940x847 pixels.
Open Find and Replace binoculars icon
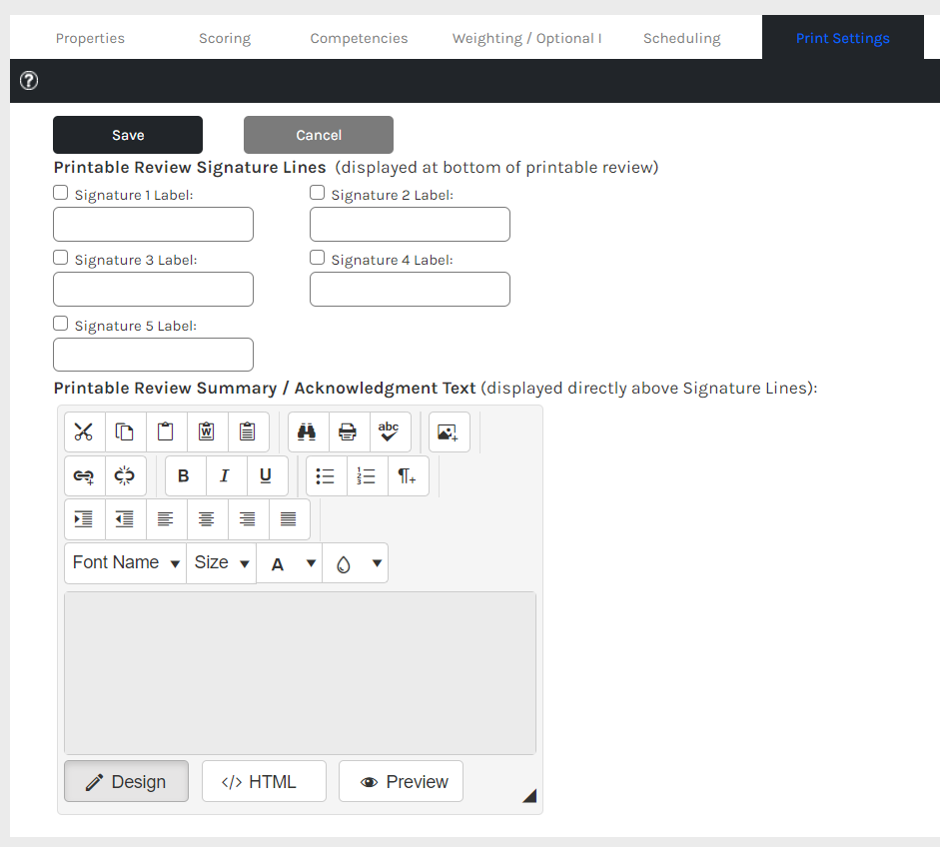click(308, 431)
